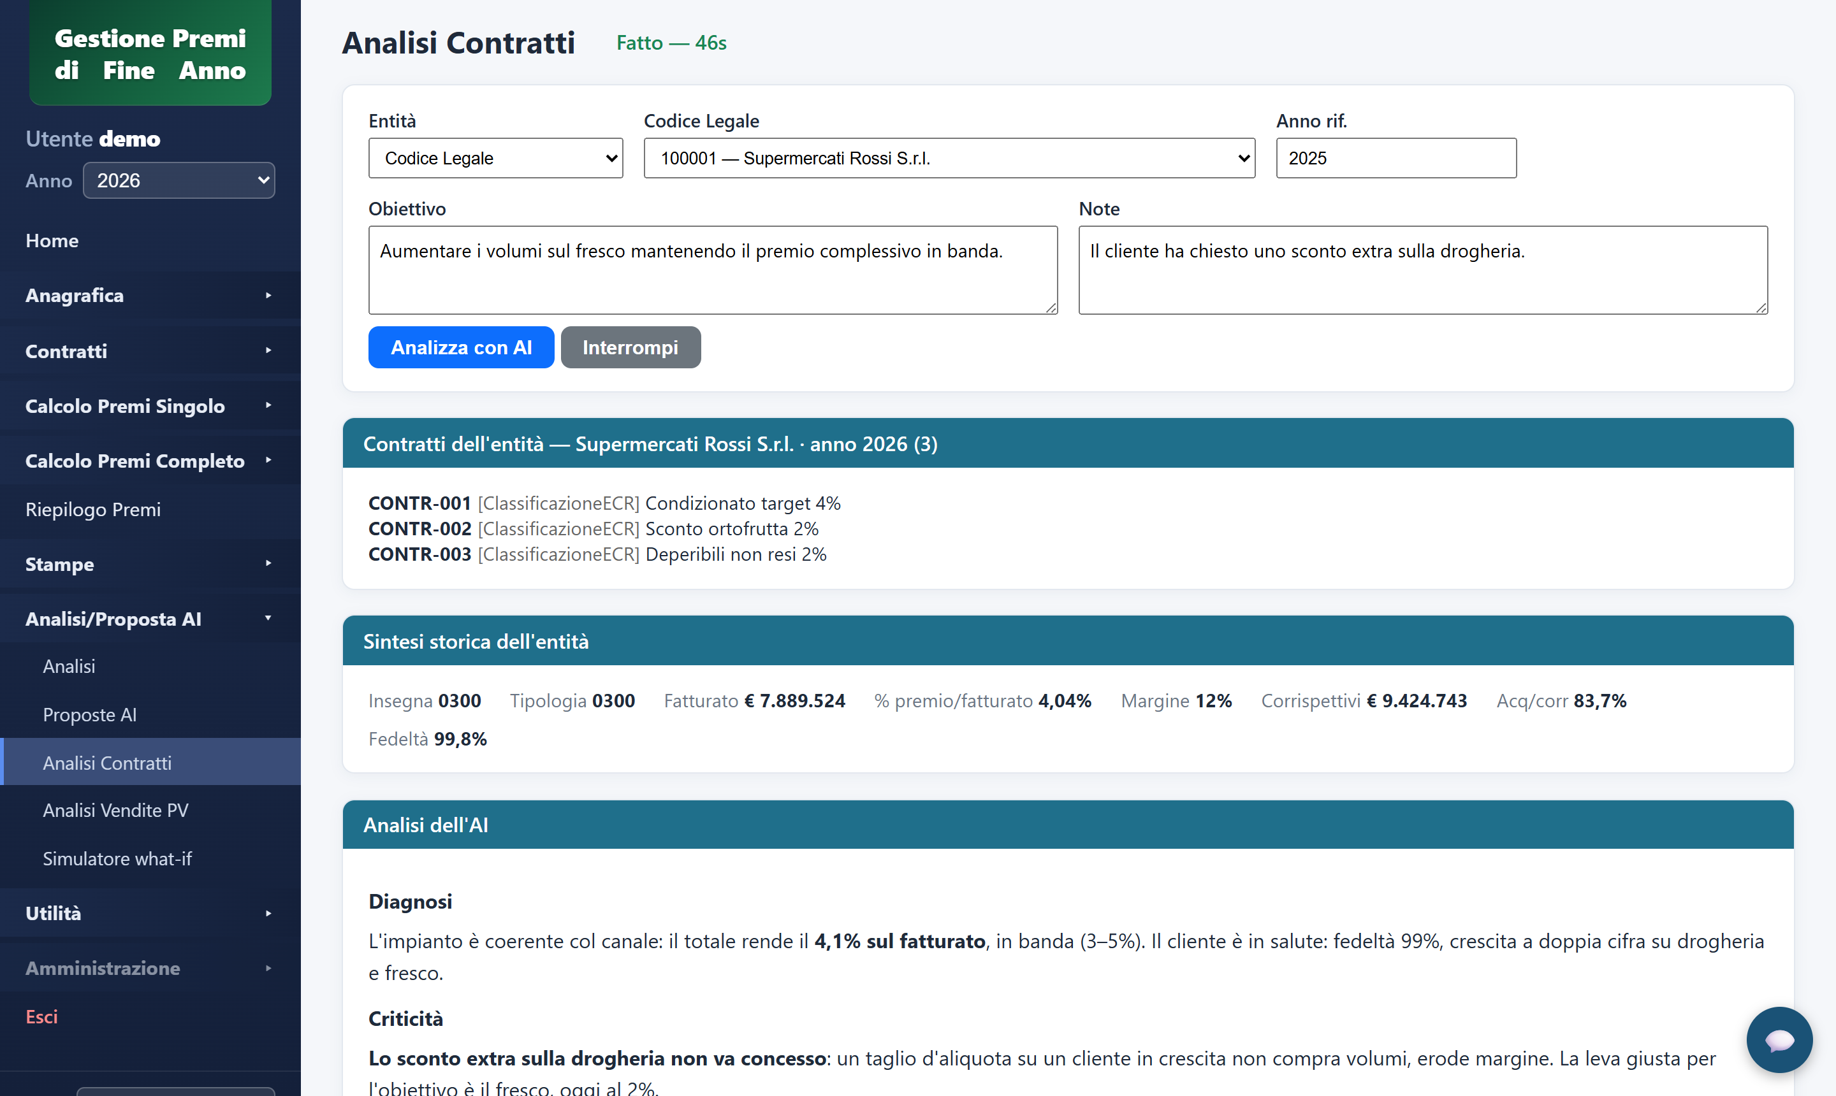
Task: Open the Analisi submenu item
Action: [x=150, y=666]
